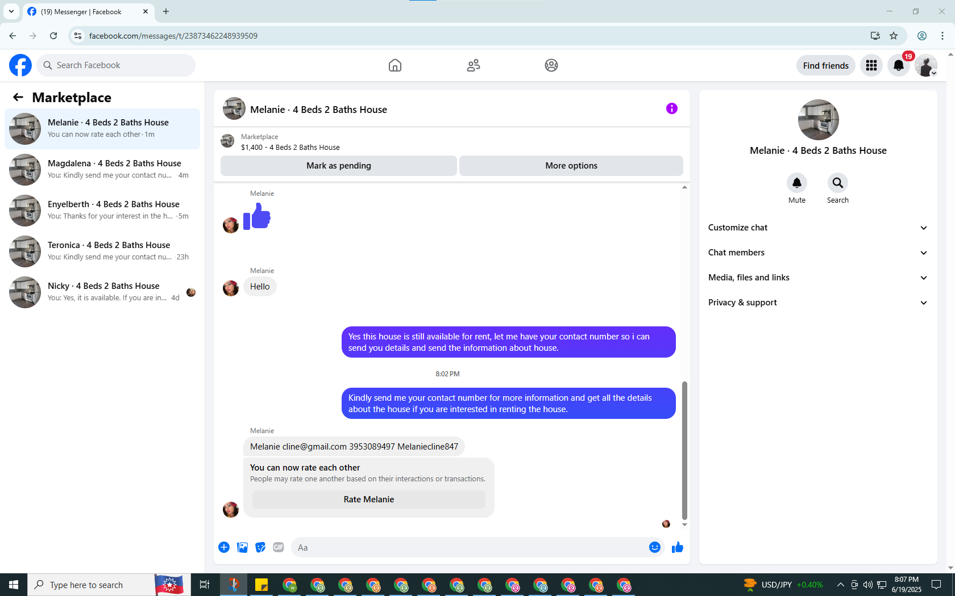Bookmark this page with the star icon
Viewport: 955px width, 596px height.
pos(894,36)
